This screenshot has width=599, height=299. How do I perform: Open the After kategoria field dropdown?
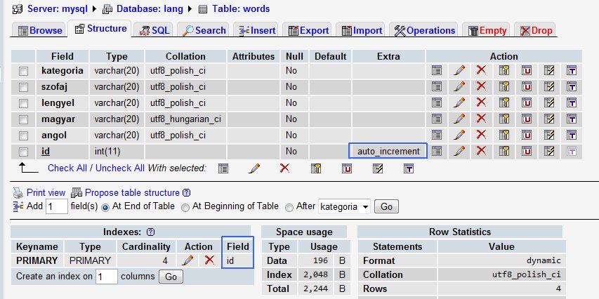[x=344, y=206]
